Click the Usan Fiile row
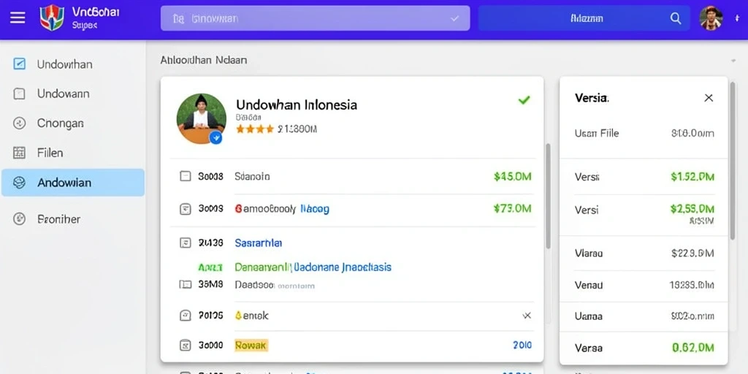 (644, 133)
